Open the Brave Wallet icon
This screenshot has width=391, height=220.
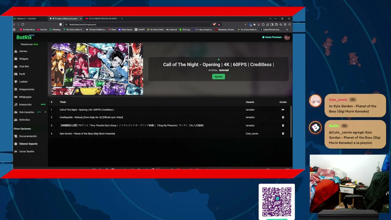[276, 24]
